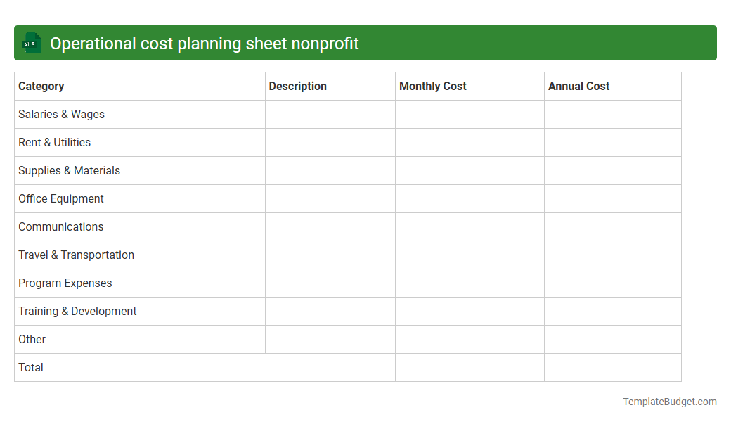
Task: Click the Supplies & Materials row label
Action: point(69,170)
